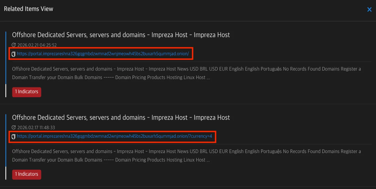Click timestamp 2026.02.21 04:25:52

tap(37, 45)
